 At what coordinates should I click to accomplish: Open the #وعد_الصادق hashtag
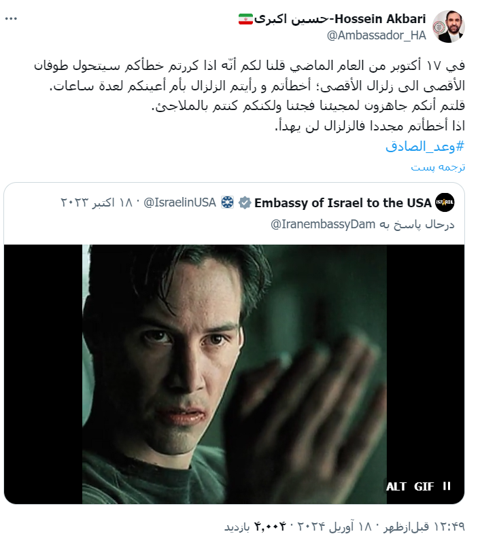coord(425,147)
